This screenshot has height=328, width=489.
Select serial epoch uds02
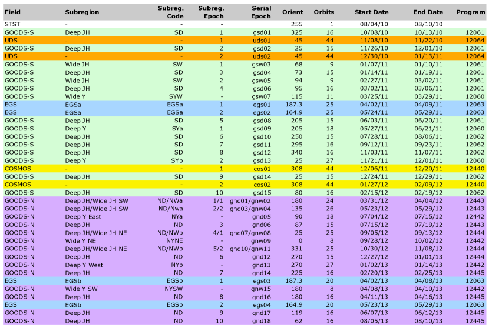[x=262, y=56]
